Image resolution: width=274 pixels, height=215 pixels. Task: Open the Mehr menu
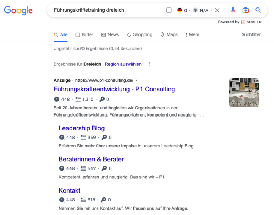192,34
